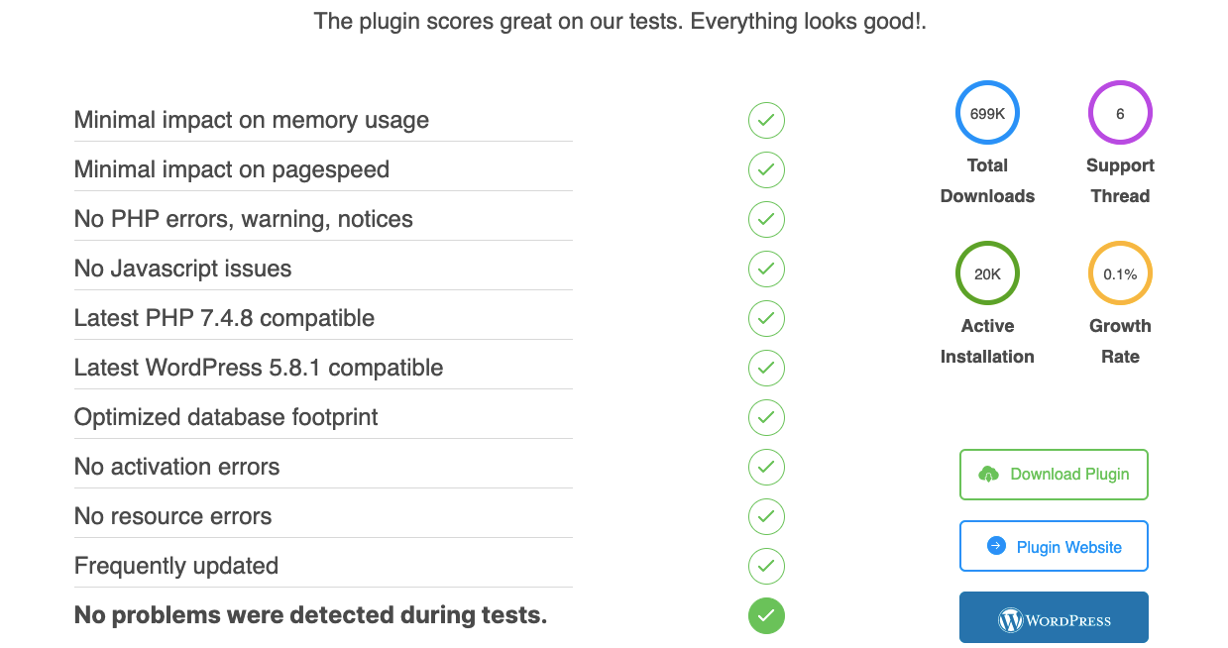Click the Support Thread count circle
The height and width of the screenshot is (648, 1228).
click(x=1120, y=113)
